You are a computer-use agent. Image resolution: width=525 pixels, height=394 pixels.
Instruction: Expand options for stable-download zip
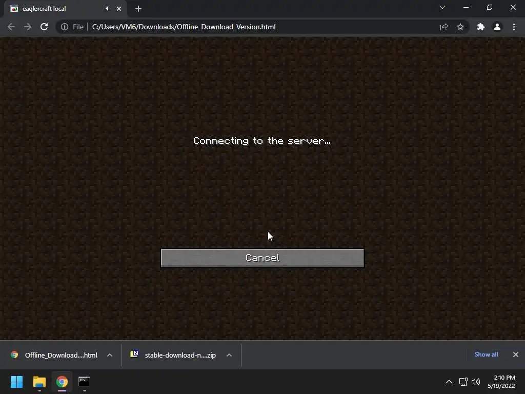[x=229, y=355]
